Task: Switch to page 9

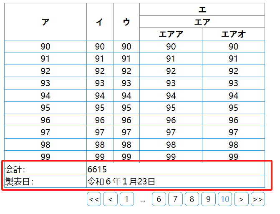Action: click(208, 199)
